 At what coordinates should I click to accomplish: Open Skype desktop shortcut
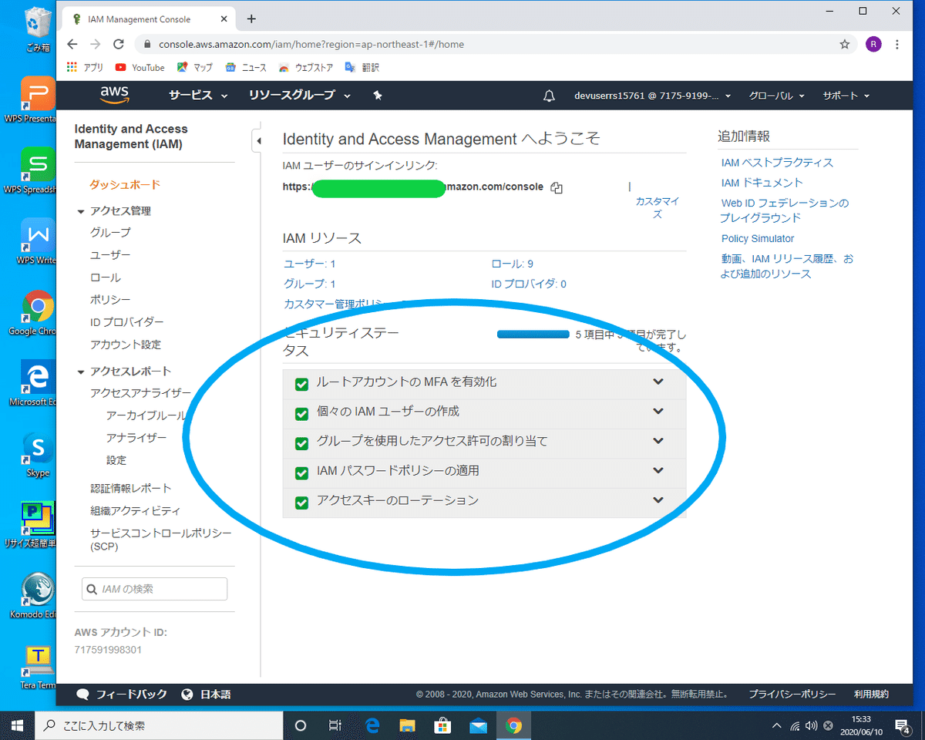click(37, 455)
